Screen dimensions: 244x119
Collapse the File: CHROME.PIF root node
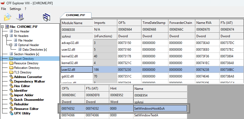pos(2,27)
